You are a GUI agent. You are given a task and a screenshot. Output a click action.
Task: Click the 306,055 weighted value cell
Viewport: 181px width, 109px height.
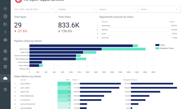coord(128,88)
